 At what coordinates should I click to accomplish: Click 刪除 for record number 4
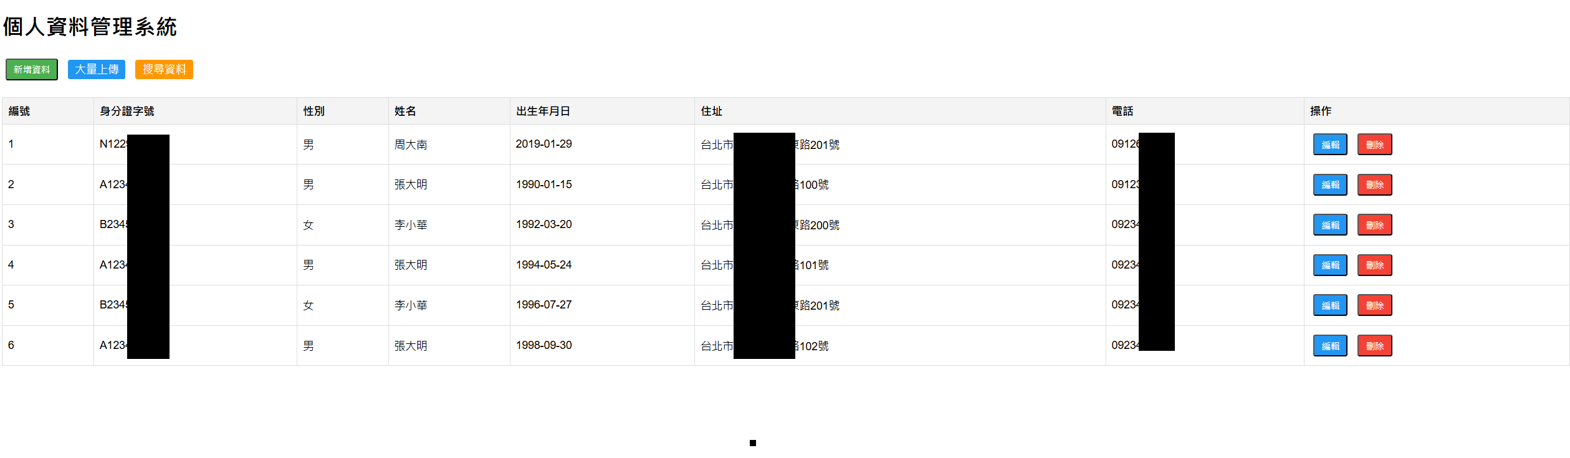[1374, 265]
